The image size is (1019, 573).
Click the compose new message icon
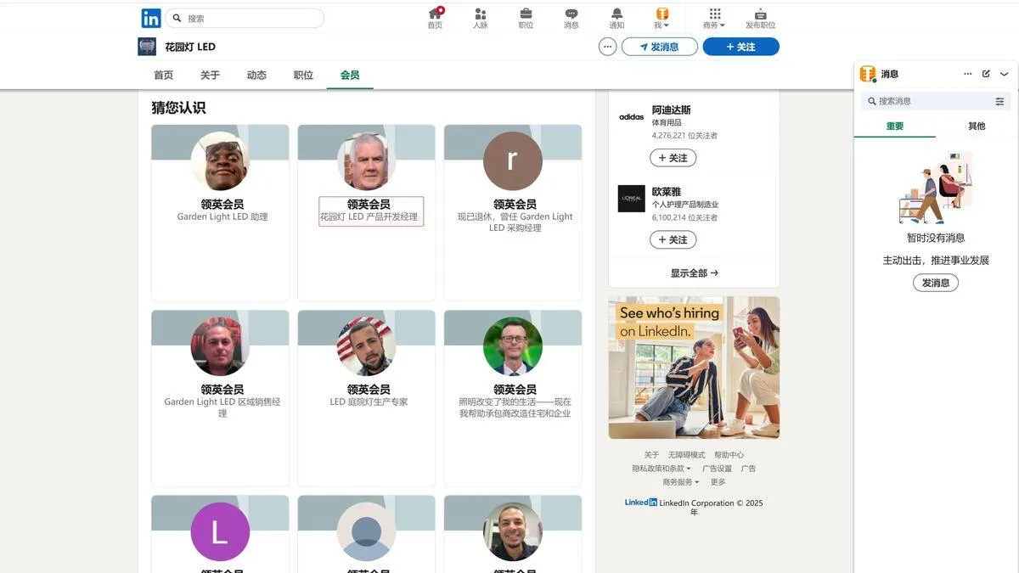(986, 74)
